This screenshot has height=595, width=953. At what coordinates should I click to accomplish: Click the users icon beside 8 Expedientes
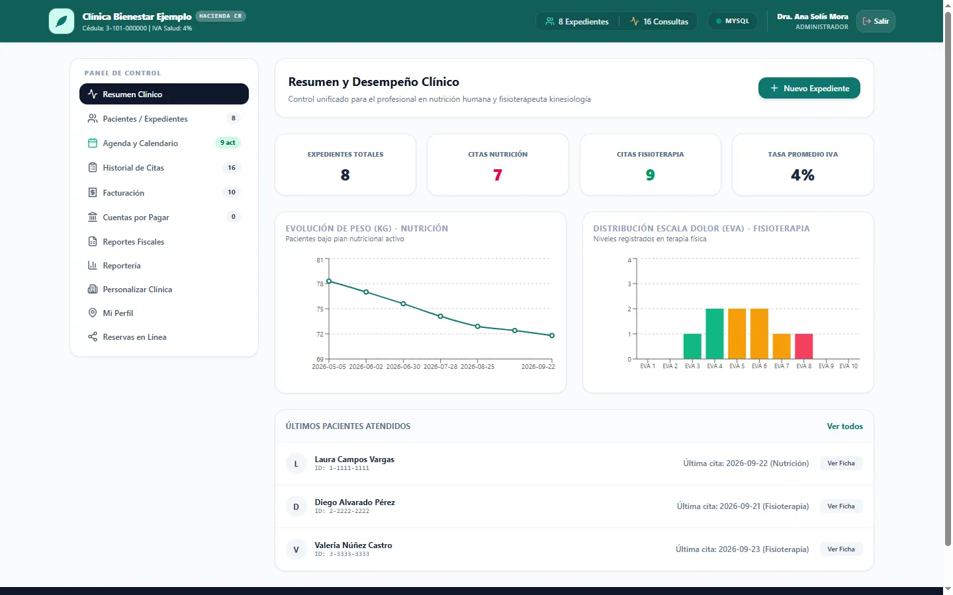[x=550, y=21]
